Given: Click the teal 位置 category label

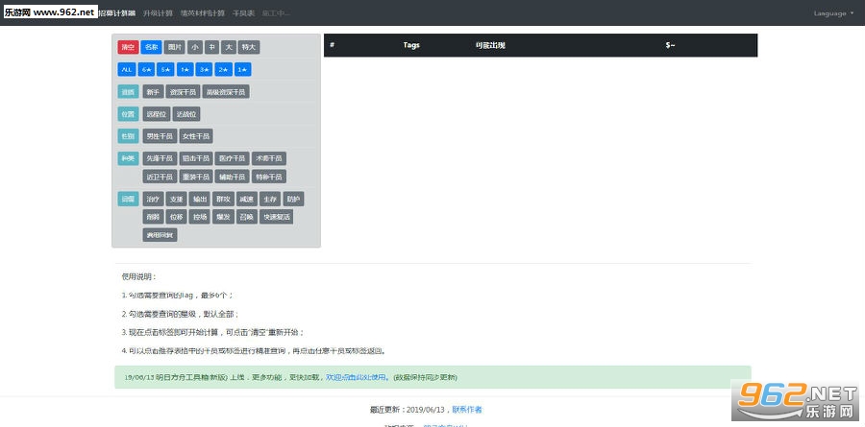Looking at the screenshot, I should (128, 114).
